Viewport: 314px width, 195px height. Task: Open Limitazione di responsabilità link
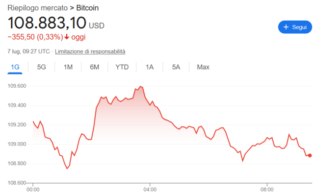point(90,51)
